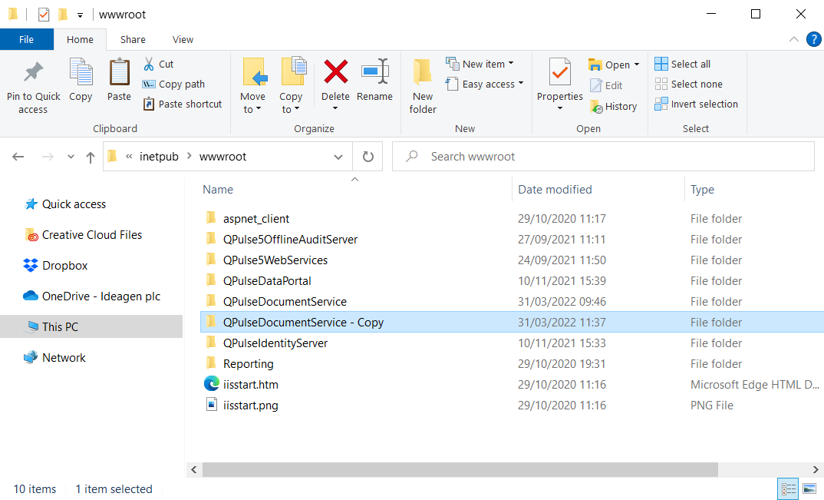Rename the selected folder via ribbon
824x500 pixels.
[x=374, y=72]
